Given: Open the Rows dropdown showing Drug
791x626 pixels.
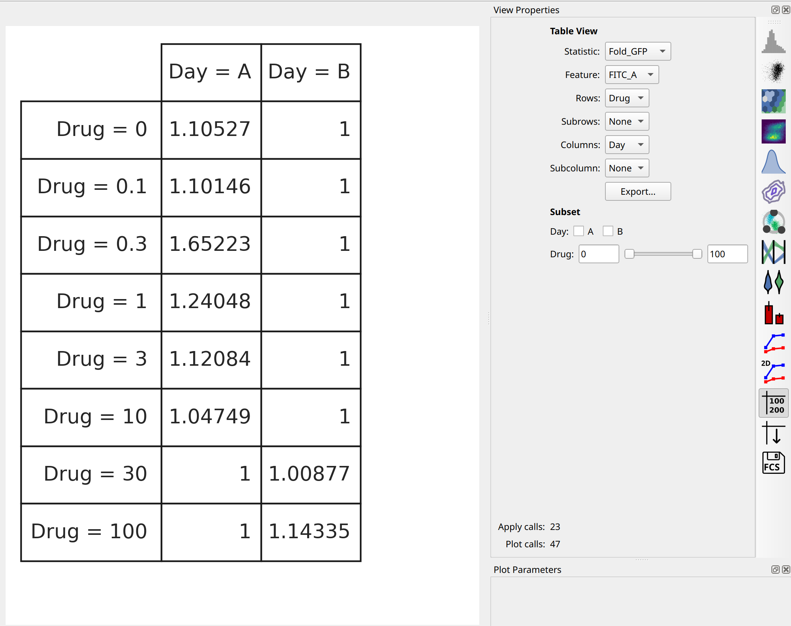Looking at the screenshot, I should point(627,98).
